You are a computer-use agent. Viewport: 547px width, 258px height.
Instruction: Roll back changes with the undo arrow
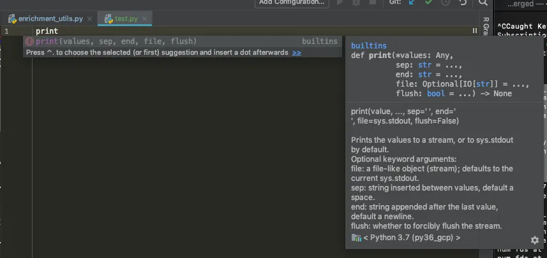[x=463, y=2]
